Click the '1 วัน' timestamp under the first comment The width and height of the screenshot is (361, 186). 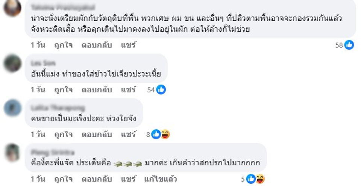point(38,45)
